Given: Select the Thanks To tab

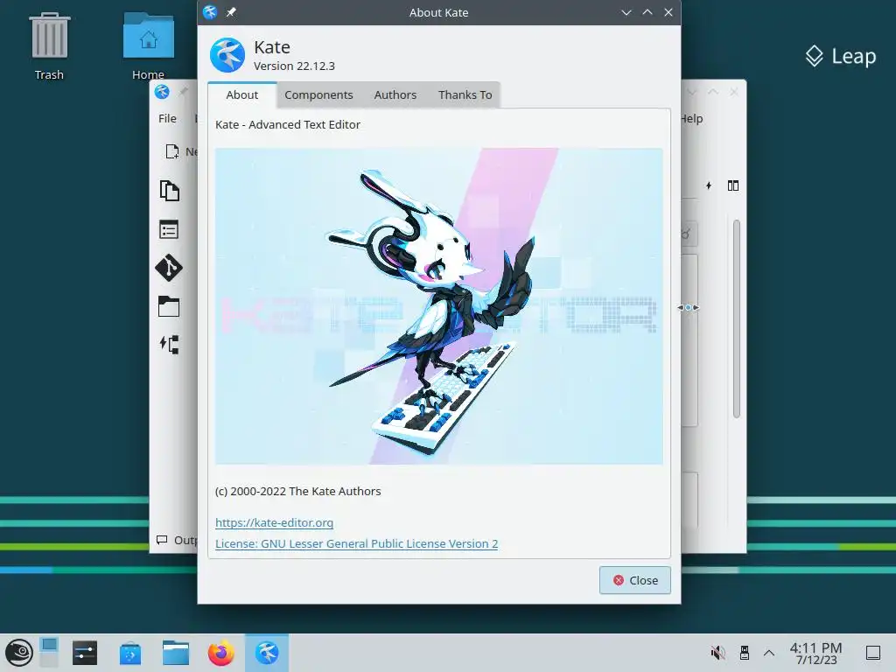Looking at the screenshot, I should click(465, 94).
